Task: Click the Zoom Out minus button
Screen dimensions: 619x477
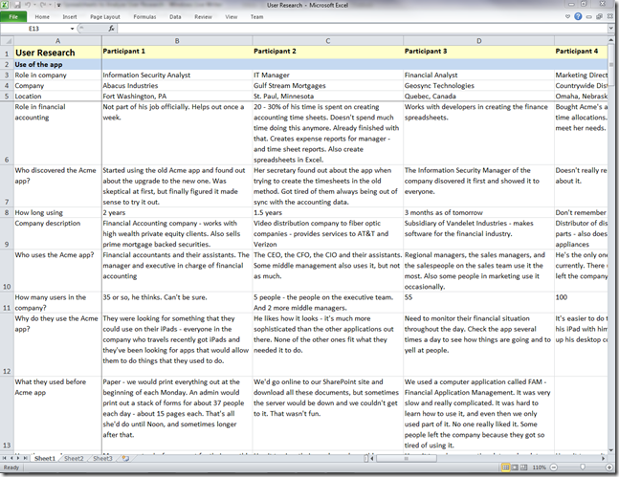Action: [553, 467]
